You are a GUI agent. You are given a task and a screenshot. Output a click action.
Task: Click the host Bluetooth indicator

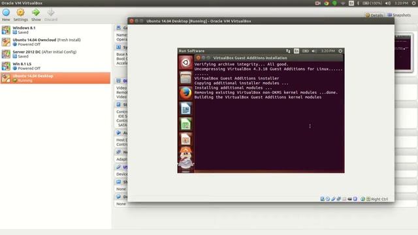click(x=358, y=3)
